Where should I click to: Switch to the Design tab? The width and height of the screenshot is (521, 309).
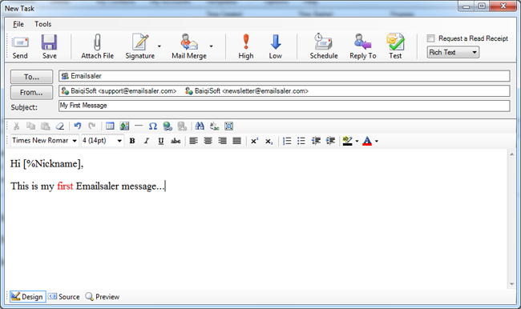pyautogui.click(x=27, y=296)
